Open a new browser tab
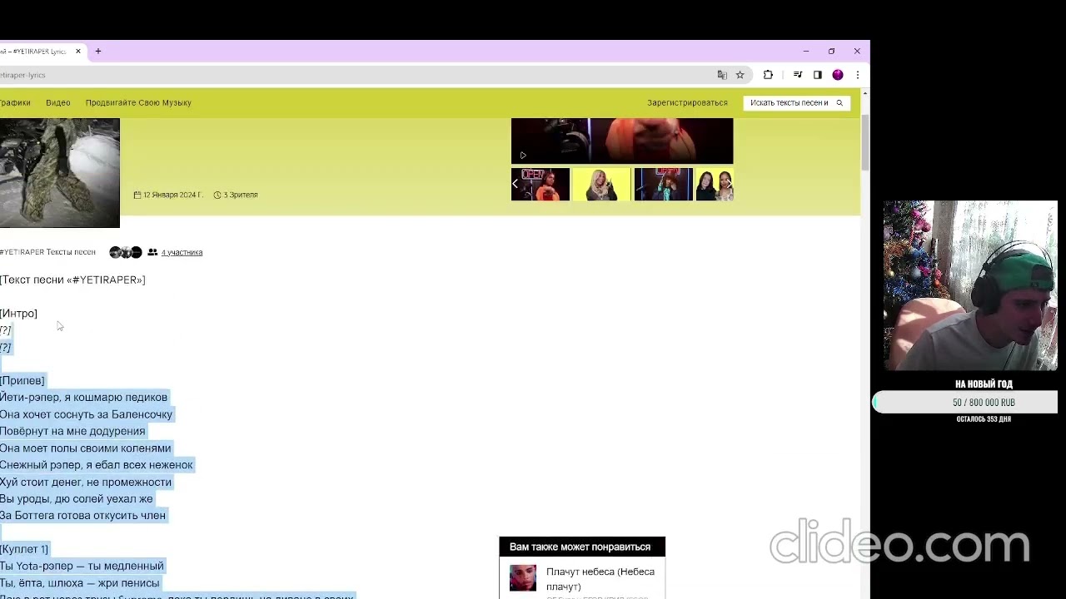Image resolution: width=1066 pixels, height=599 pixels. pyautogui.click(x=97, y=51)
